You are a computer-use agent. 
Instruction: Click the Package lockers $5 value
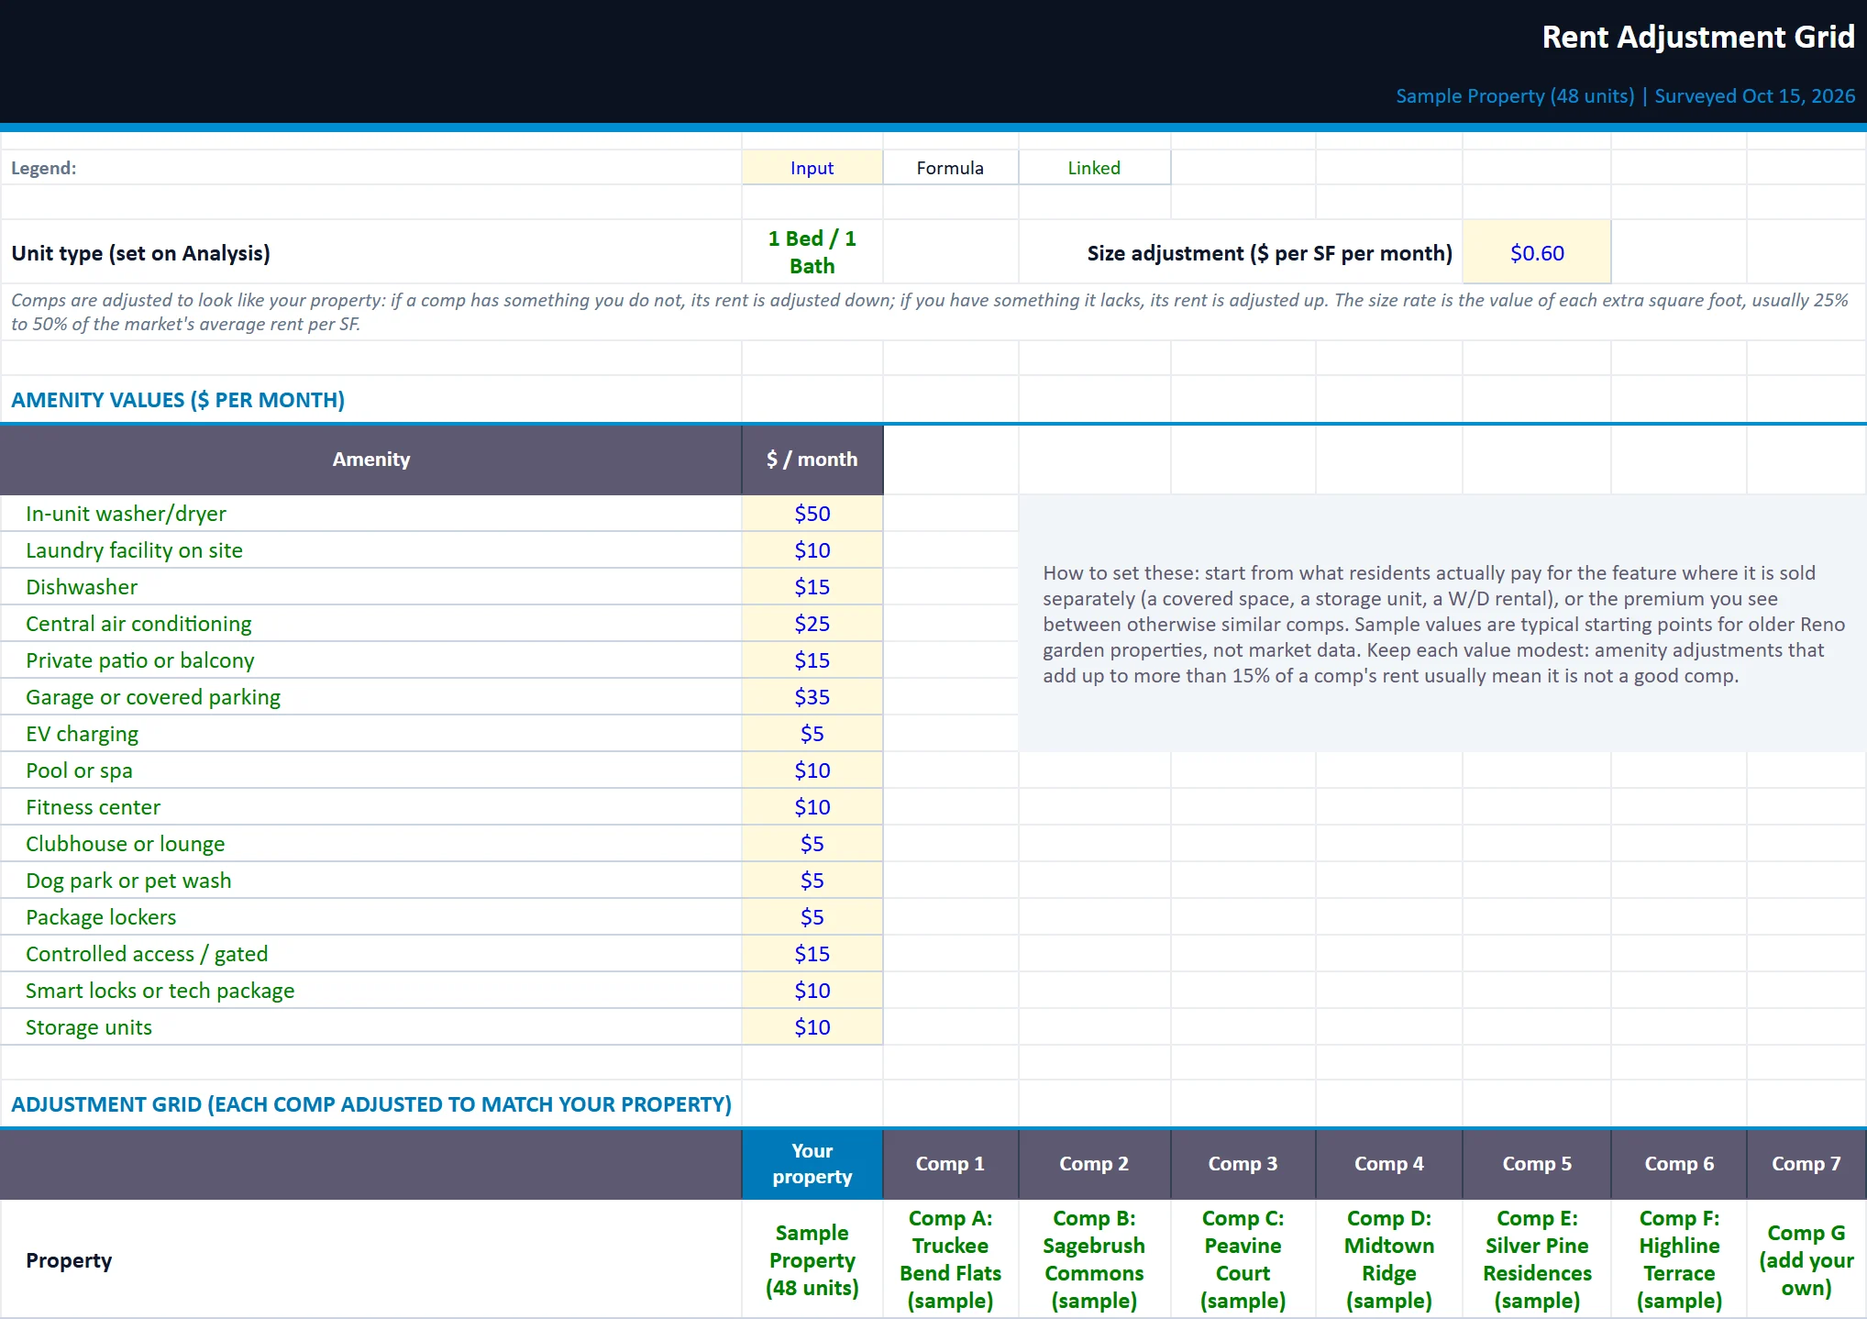[812, 917]
